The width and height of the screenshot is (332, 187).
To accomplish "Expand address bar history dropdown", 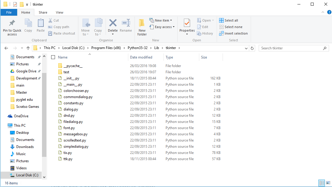I will coord(246,48).
